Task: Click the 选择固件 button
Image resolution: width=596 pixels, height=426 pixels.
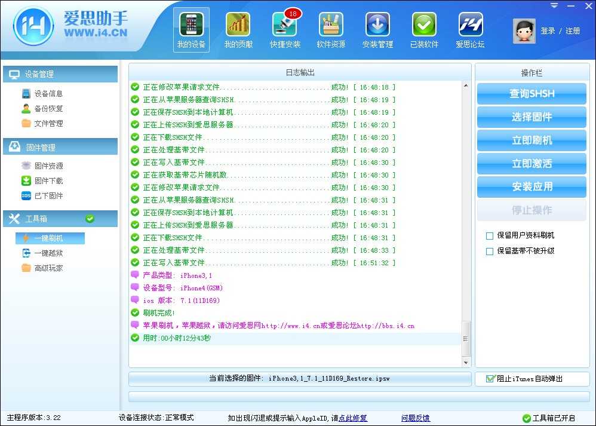Action: click(x=532, y=117)
